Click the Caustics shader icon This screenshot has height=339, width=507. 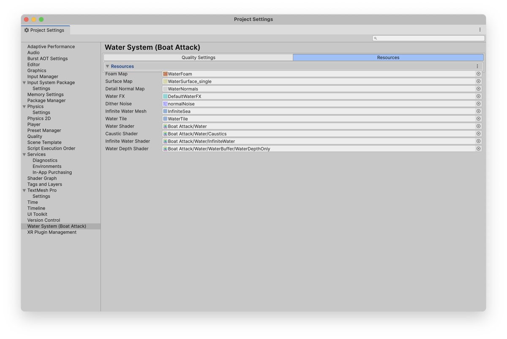coord(165,134)
